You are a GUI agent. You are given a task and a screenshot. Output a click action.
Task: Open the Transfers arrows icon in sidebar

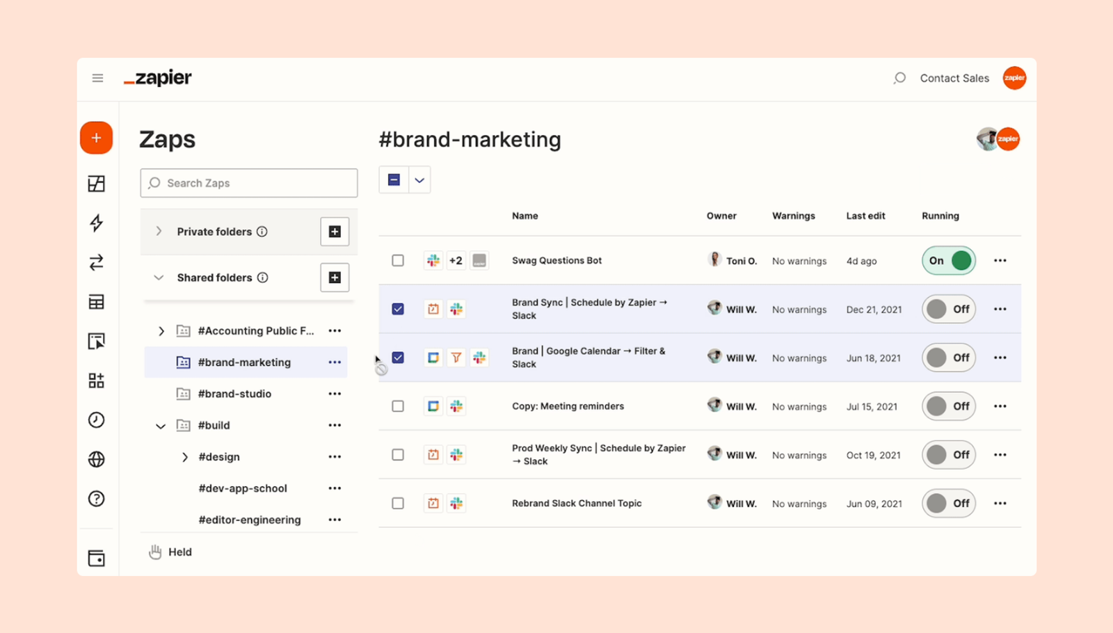[97, 262]
